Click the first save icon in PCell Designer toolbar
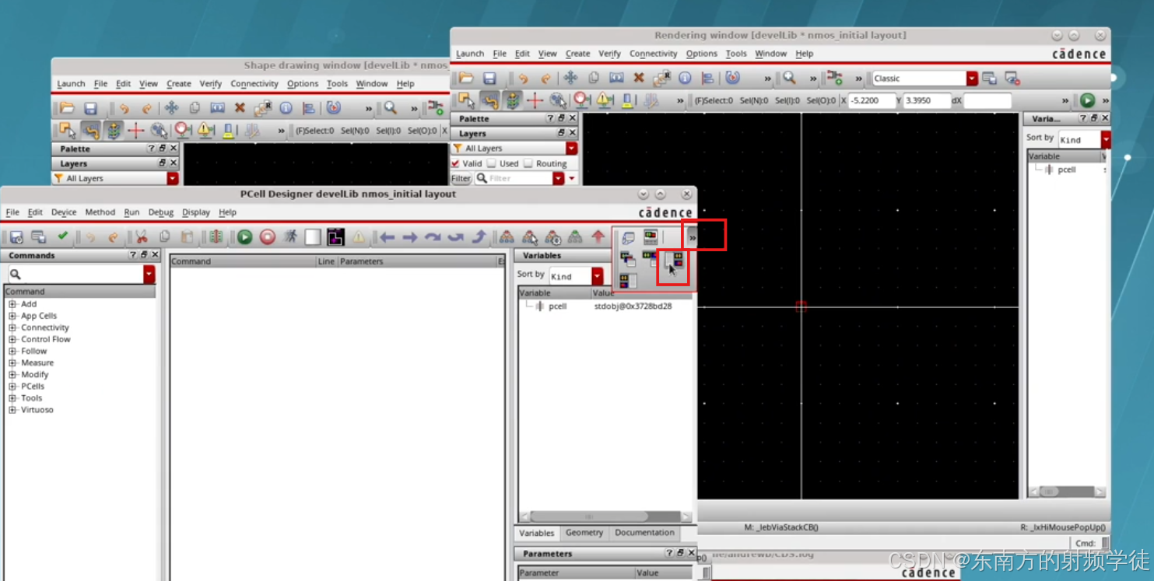This screenshot has height=581, width=1154. [16, 237]
